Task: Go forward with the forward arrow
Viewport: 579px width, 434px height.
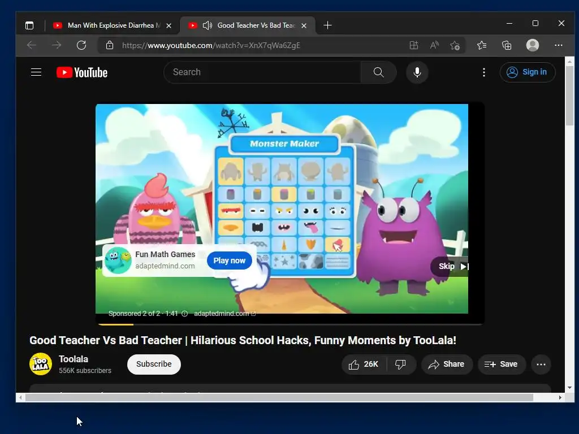Action: pos(57,45)
